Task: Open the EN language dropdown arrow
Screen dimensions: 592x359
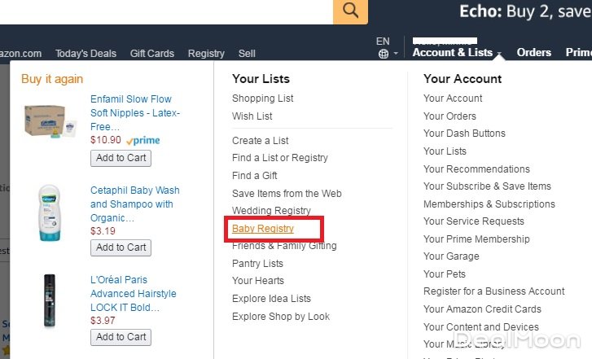Action: [396, 55]
